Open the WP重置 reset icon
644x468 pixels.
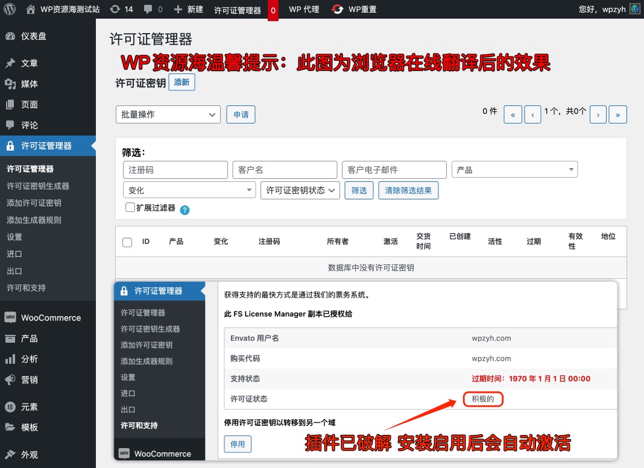338,9
